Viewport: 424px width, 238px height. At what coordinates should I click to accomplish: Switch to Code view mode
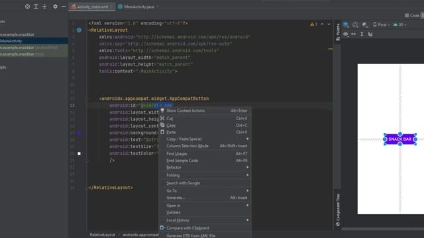(x=412, y=16)
